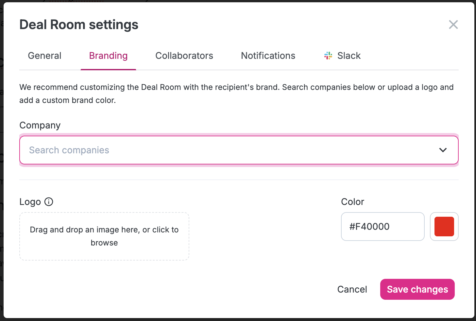Click the #F40000 hex color field
This screenshot has width=476, height=321.
point(383,227)
